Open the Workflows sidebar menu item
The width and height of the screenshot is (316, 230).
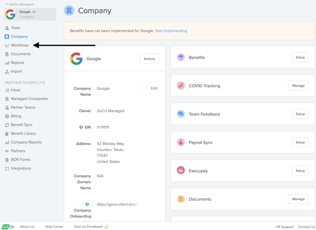coord(20,45)
